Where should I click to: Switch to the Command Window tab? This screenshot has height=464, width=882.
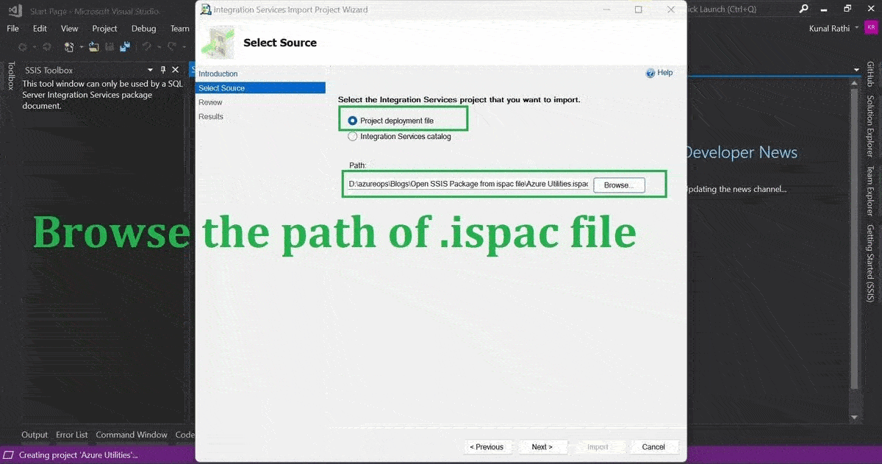[132, 435]
